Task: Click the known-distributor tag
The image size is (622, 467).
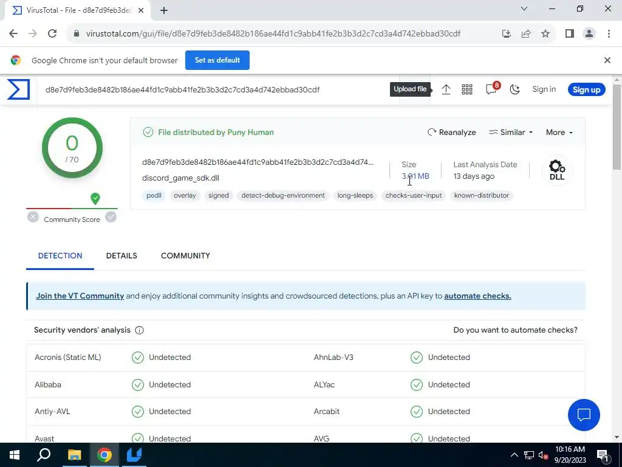Action: pyautogui.click(x=482, y=195)
